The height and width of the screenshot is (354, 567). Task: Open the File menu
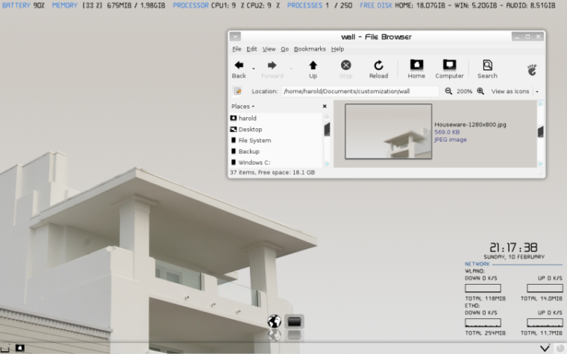236,48
